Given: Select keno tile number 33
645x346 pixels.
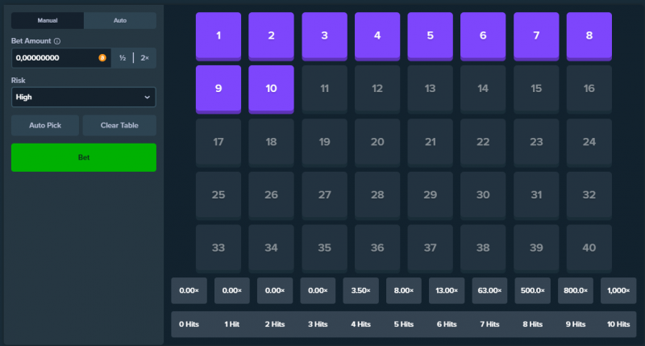Looking at the screenshot, I should (218, 248).
